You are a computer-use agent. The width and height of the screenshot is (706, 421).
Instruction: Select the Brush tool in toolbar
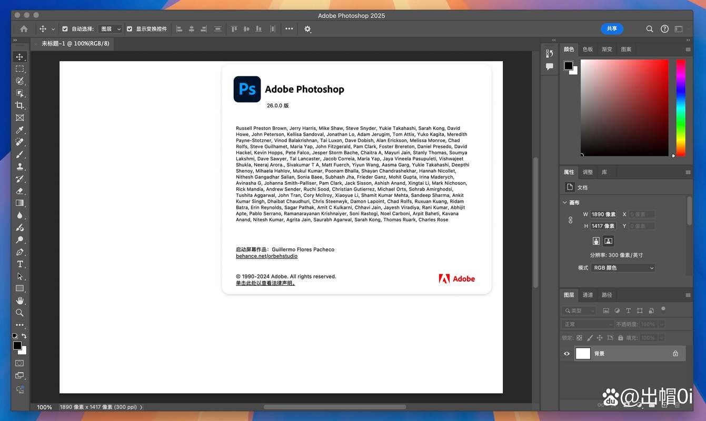coord(19,155)
